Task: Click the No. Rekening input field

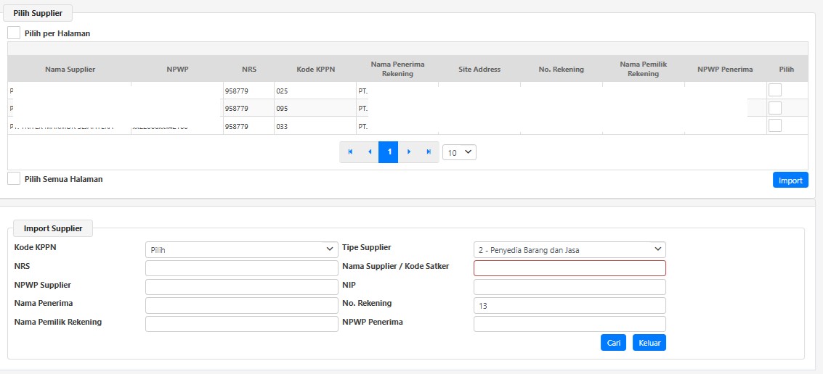Action: point(569,306)
